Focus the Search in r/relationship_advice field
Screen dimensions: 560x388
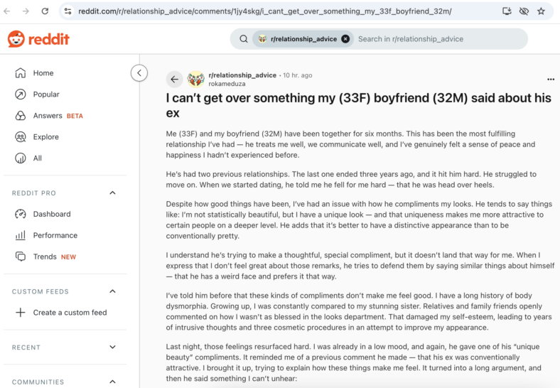439,39
